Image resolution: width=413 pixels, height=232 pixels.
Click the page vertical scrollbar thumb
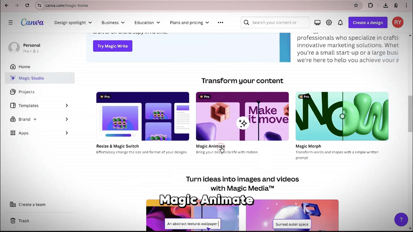410,114
